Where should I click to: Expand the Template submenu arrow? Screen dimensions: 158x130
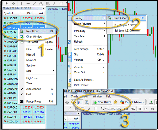(x=105, y=36)
